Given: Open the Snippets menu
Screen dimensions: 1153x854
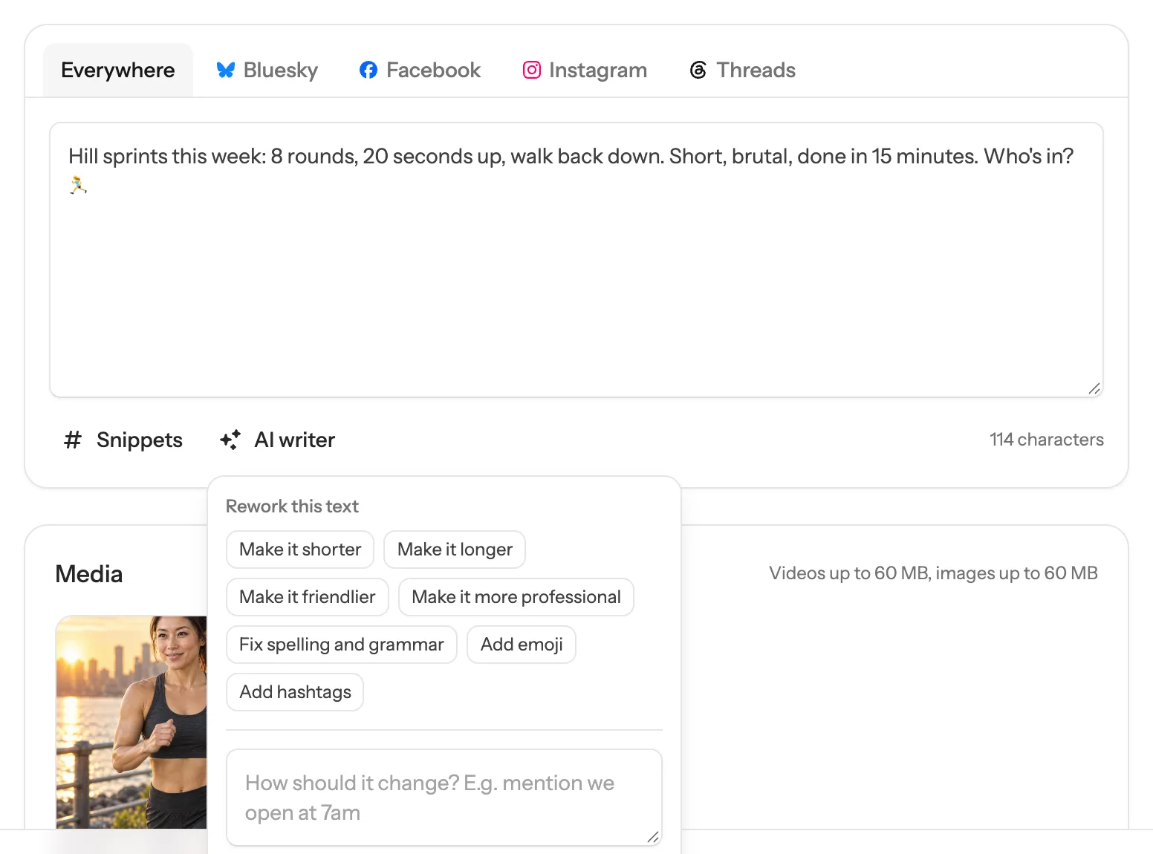Looking at the screenshot, I should pos(123,440).
